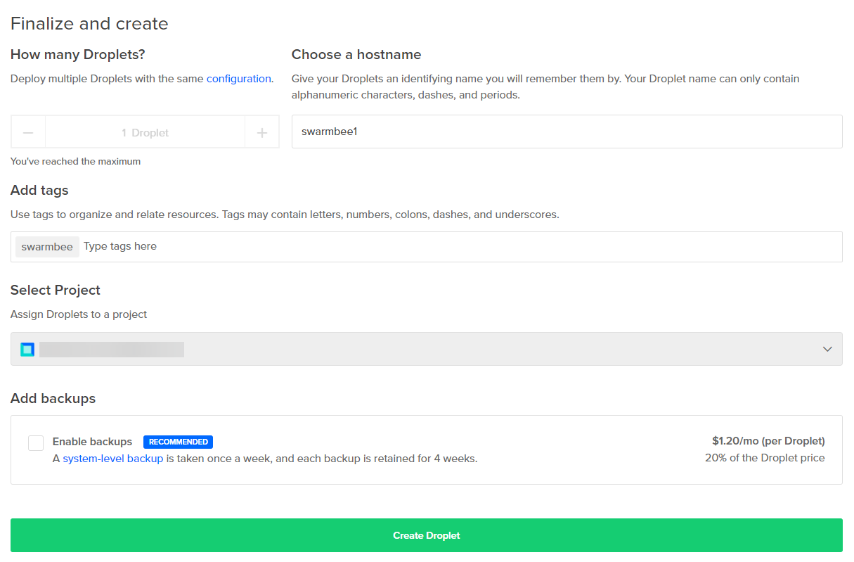Click the 'Enable backups' label text

coord(92,442)
